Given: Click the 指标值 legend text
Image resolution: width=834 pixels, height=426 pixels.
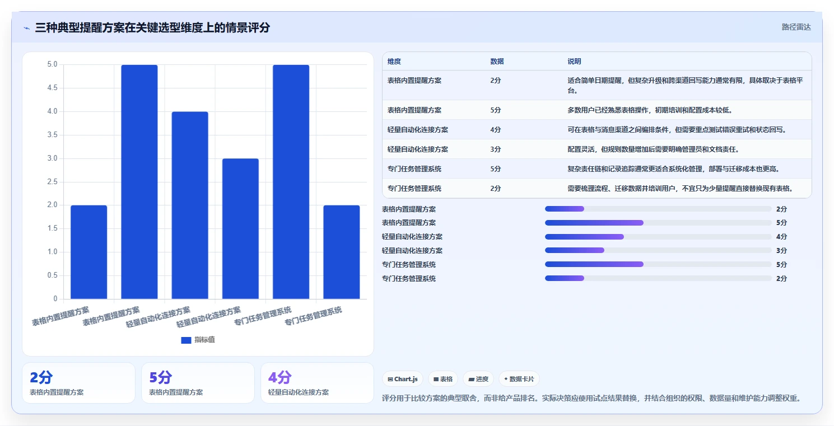Looking at the screenshot, I should 204,340.
